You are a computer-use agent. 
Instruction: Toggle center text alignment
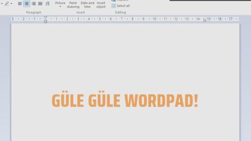tap(27, 4)
